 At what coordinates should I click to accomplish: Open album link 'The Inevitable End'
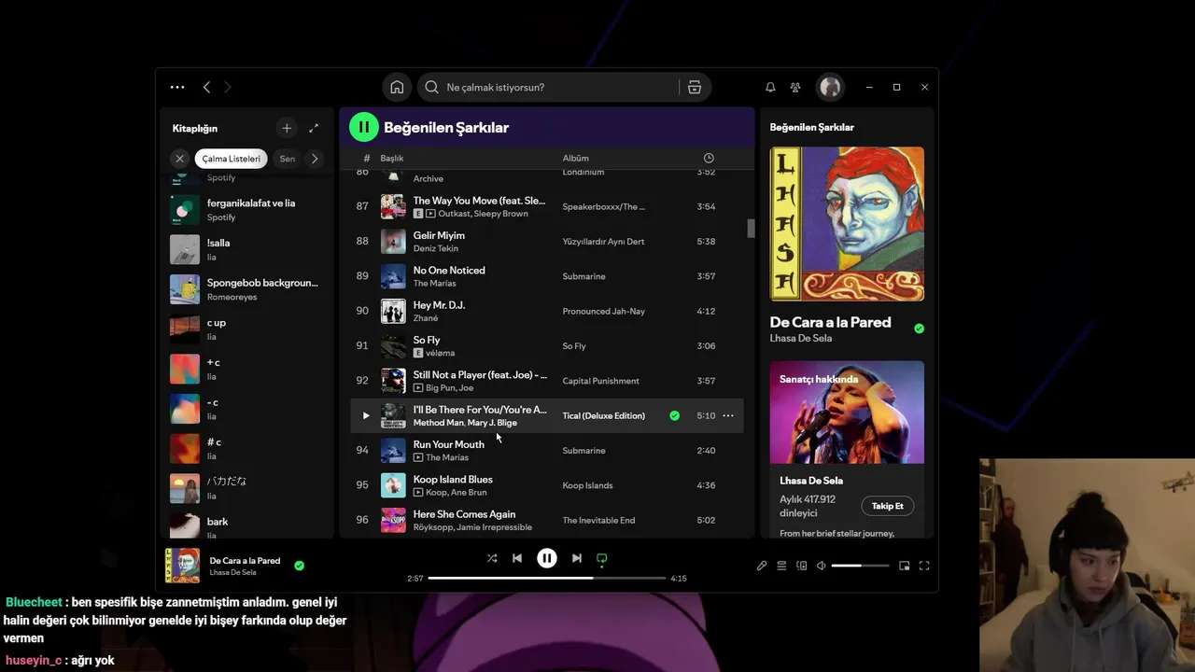(598, 520)
